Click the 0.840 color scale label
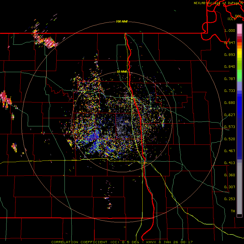Image resolution: width=244 pixels, height=244 pixels. pyautogui.click(x=230, y=67)
